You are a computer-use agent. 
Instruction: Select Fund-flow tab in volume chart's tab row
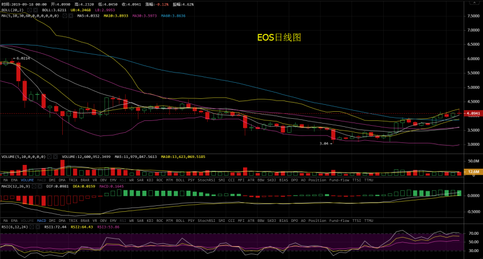click(339, 179)
